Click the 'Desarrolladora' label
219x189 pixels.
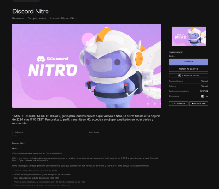[176, 81]
